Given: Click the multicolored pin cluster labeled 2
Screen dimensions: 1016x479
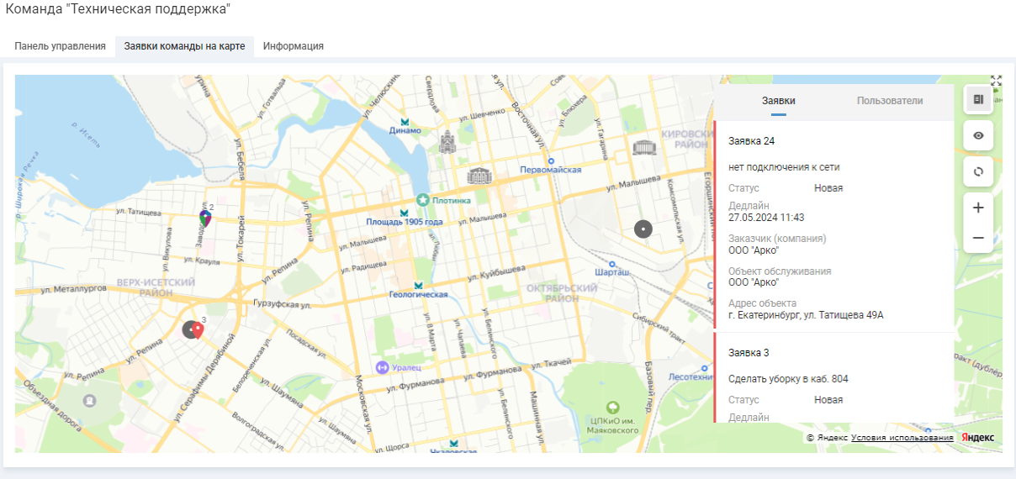Looking at the screenshot, I should pyautogui.click(x=205, y=218).
